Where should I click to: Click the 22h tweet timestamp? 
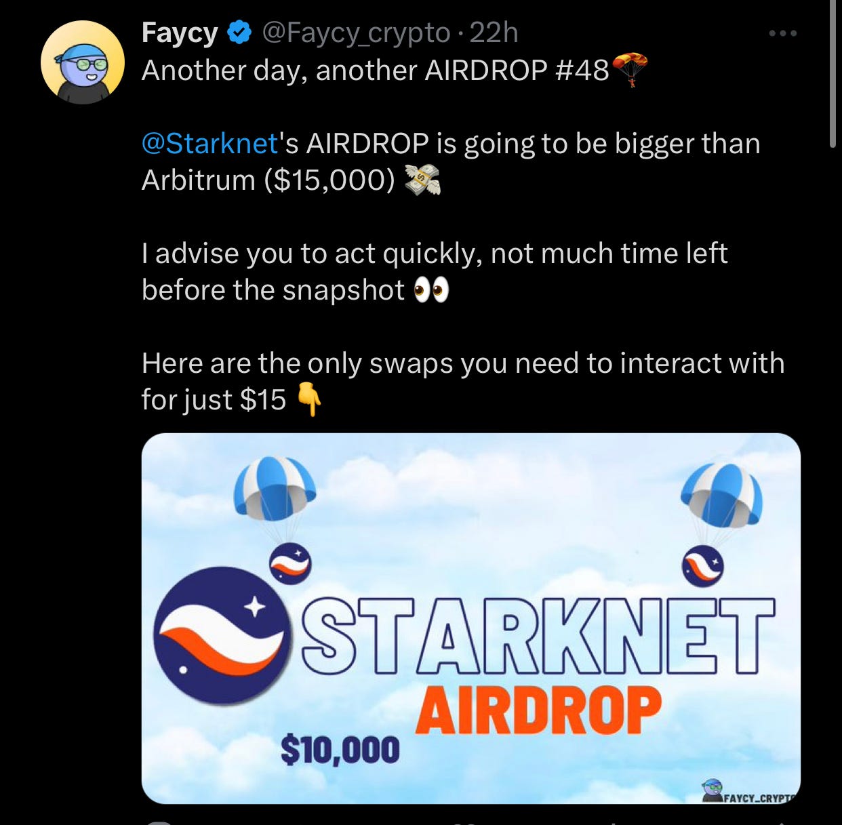coord(494,33)
